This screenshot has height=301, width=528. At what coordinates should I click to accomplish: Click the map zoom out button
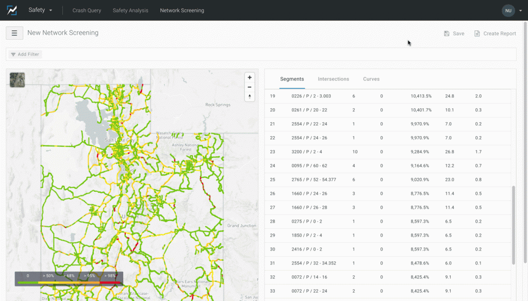click(x=250, y=87)
